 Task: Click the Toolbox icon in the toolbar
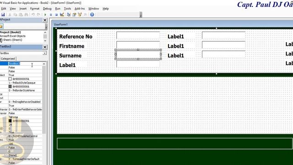[x=85, y=15]
